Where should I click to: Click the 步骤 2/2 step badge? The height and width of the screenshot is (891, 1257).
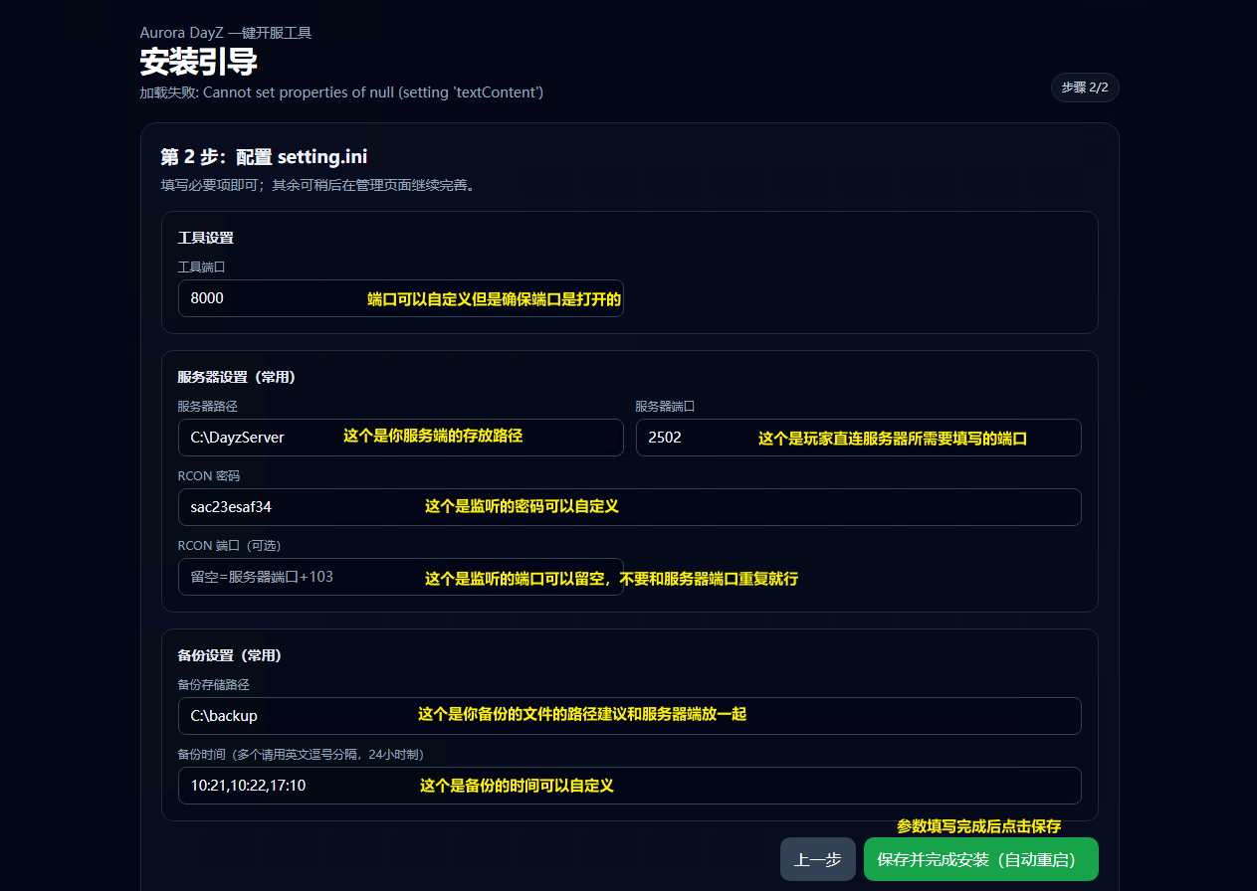[x=1085, y=88]
